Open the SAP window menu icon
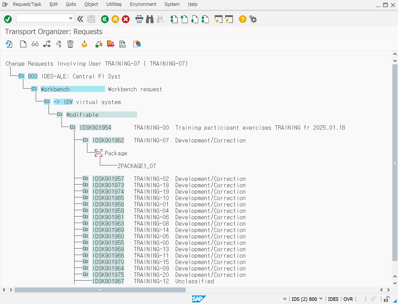This screenshot has width=398, height=304. click(x=5, y=4)
